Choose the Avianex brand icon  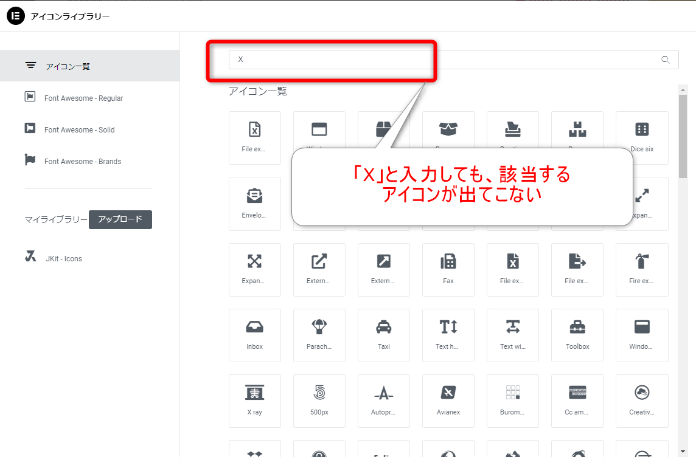[448, 401]
